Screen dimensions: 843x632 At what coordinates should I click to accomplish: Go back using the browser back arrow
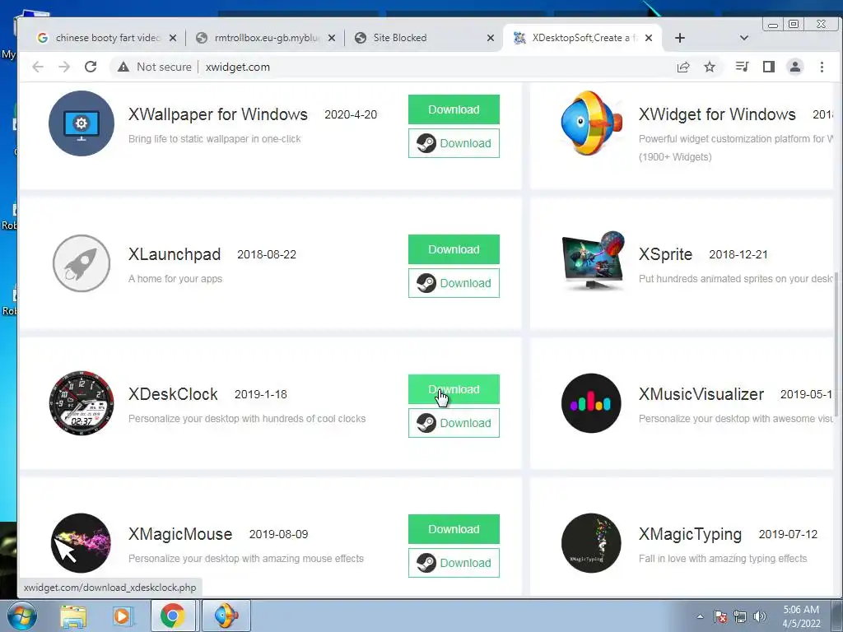click(x=38, y=67)
